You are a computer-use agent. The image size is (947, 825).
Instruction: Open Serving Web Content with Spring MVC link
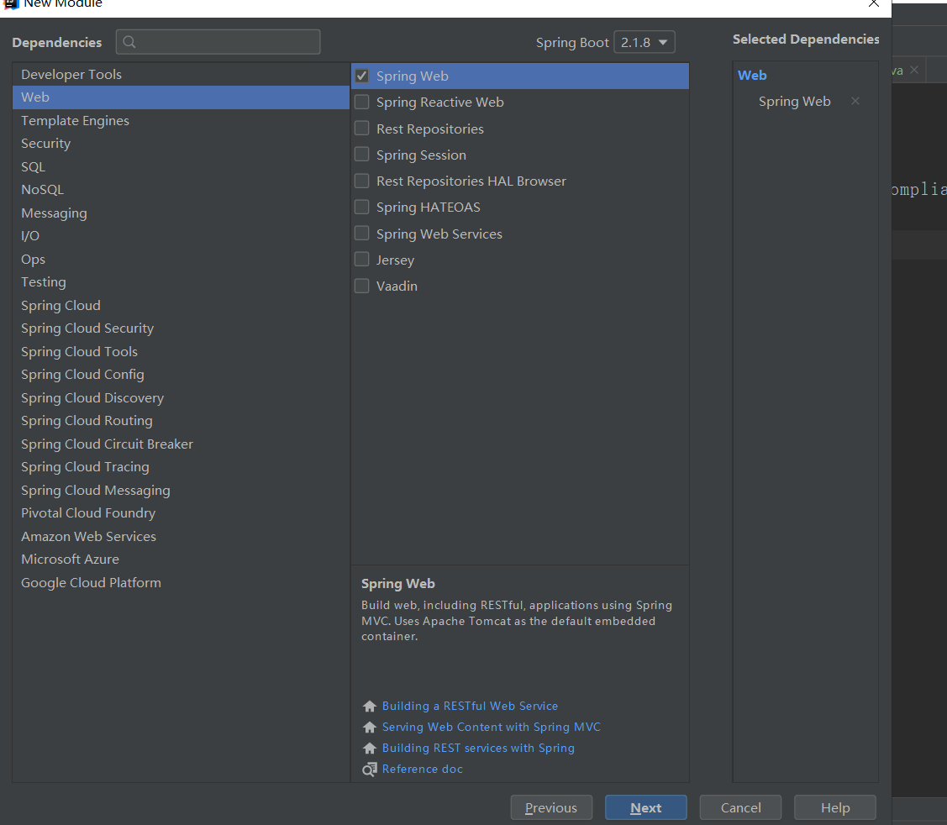tap(491, 728)
